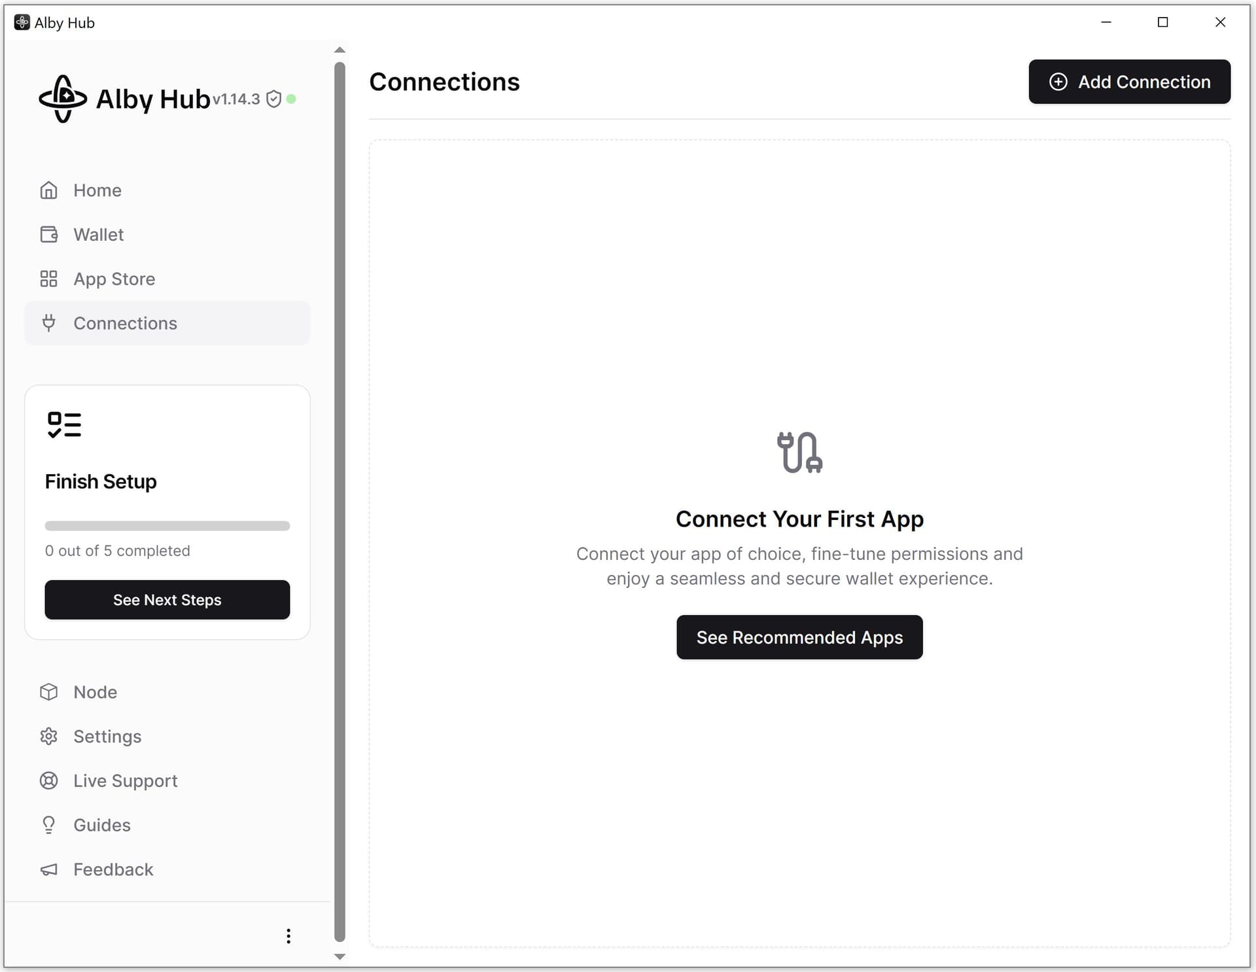Click the Alby Hub logo icon
This screenshot has height=972, width=1256.
tap(63, 99)
